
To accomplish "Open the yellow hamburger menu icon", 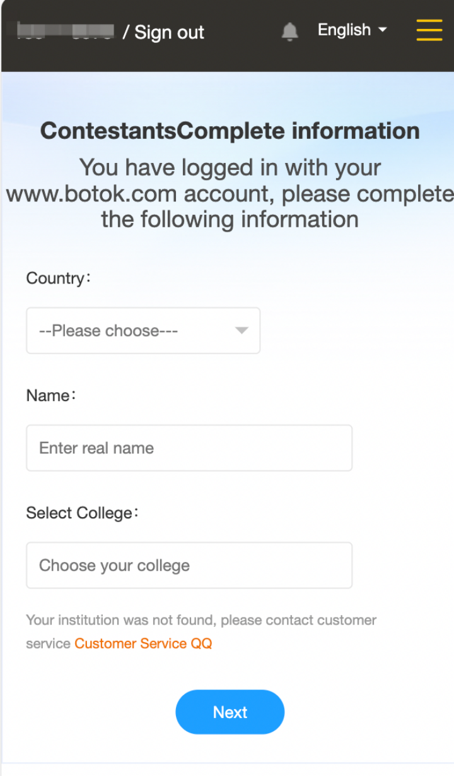I will (x=429, y=30).
